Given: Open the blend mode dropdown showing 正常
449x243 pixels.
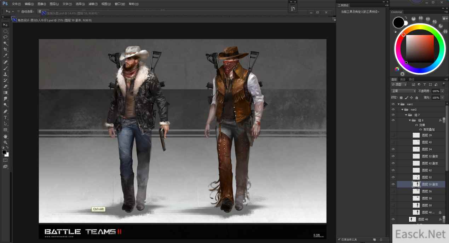Looking at the screenshot, I should (x=403, y=91).
